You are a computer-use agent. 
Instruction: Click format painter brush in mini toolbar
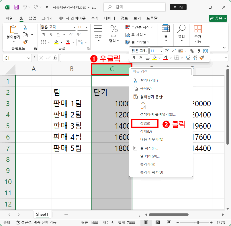click(202, 58)
